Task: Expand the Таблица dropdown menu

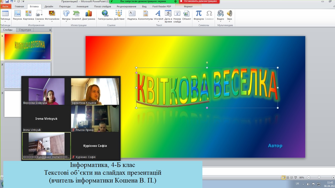Action: (5, 22)
